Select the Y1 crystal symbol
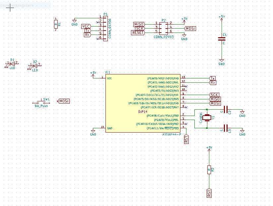This screenshot has height=206, width=273. pyautogui.click(x=207, y=118)
